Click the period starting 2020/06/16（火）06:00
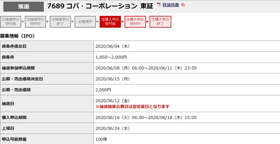 (x=146, y=117)
